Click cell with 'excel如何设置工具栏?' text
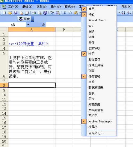Image resolution: width=133 pixels, height=147 pixels. 32,44
